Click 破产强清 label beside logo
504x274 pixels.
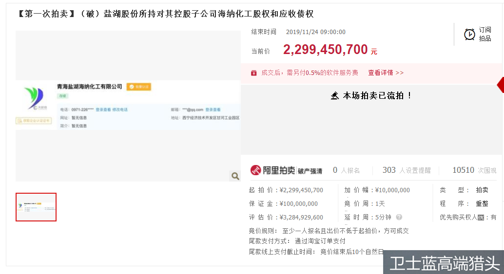pyautogui.click(x=310, y=171)
